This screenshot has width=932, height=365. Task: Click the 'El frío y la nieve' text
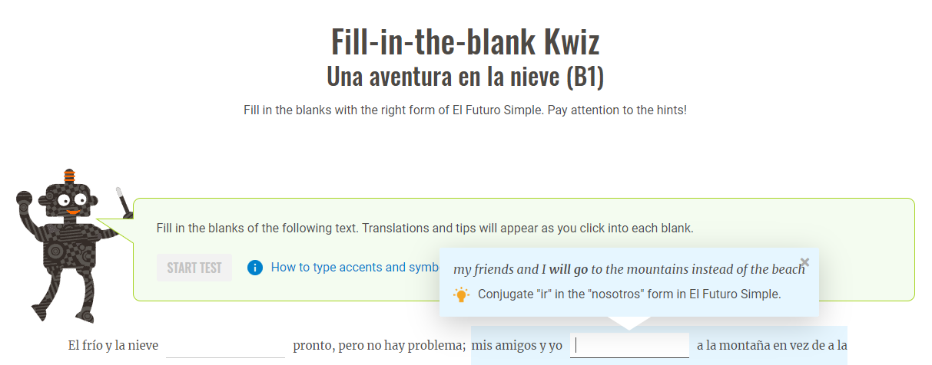113,346
